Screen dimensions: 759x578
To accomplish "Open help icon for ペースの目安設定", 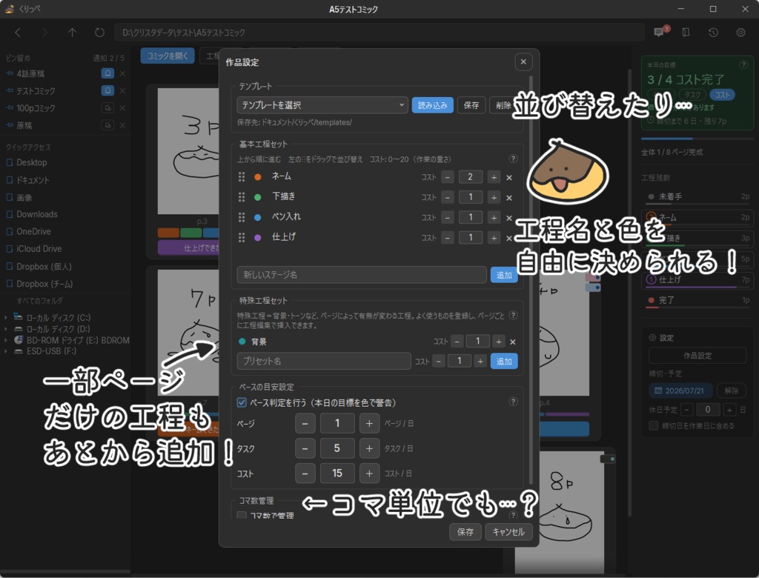I will [513, 402].
